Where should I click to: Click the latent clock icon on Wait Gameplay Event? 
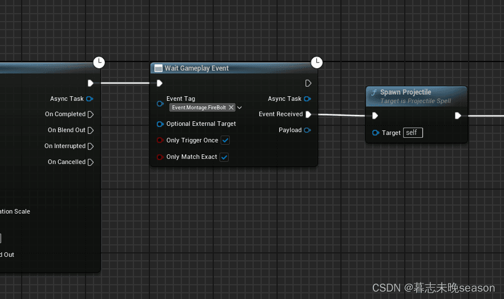(316, 62)
